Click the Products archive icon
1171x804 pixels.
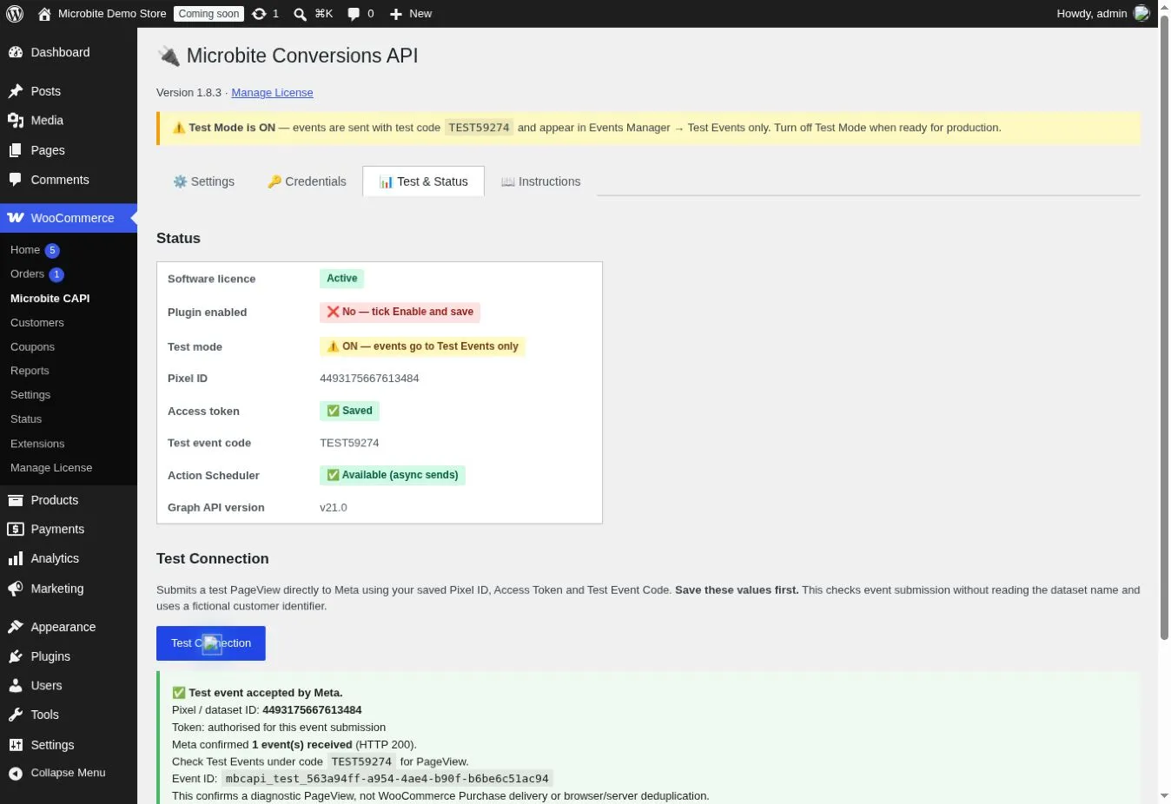pos(16,500)
